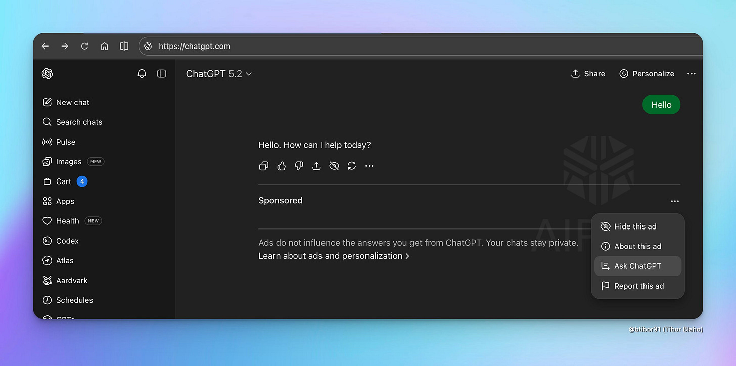Click the ChatGPT logo in the sidebar
The height and width of the screenshot is (366, 736).
tap(48, 74)
